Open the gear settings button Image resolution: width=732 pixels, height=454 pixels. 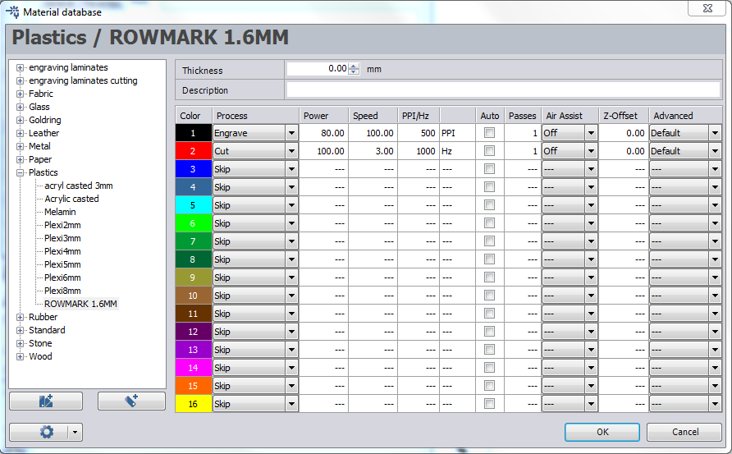tap(47, 432)
